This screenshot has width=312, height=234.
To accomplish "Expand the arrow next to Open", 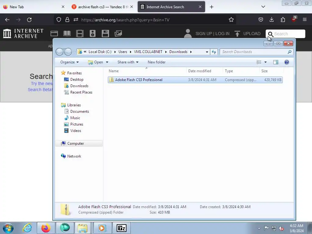I will pyautogui.click(x=107, y=62).
